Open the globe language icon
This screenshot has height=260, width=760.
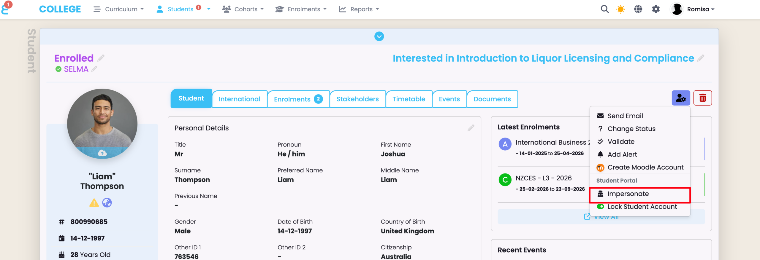(x=638, y=9)
